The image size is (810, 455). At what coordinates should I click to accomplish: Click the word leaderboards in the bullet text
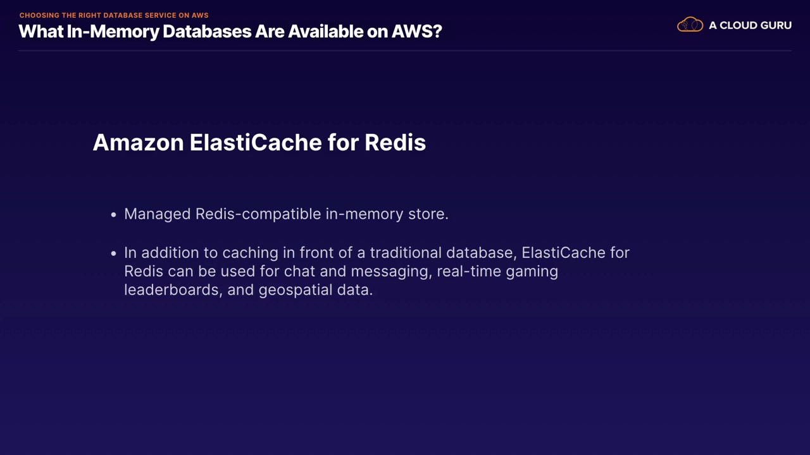tap(171, 290)
